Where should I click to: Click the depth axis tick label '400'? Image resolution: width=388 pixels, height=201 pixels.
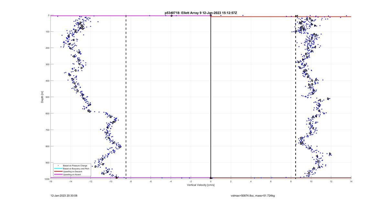[47, 81]
